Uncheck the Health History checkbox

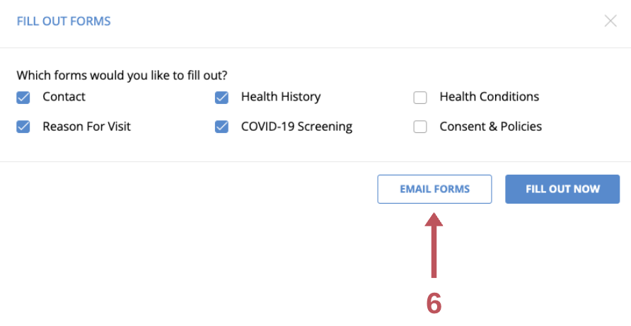[221, 98]
